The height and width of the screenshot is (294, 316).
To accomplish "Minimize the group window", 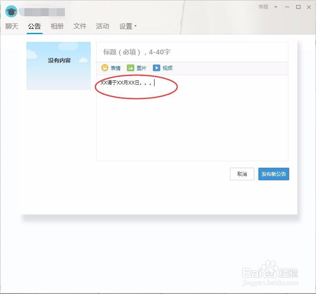I will (287, 7).
